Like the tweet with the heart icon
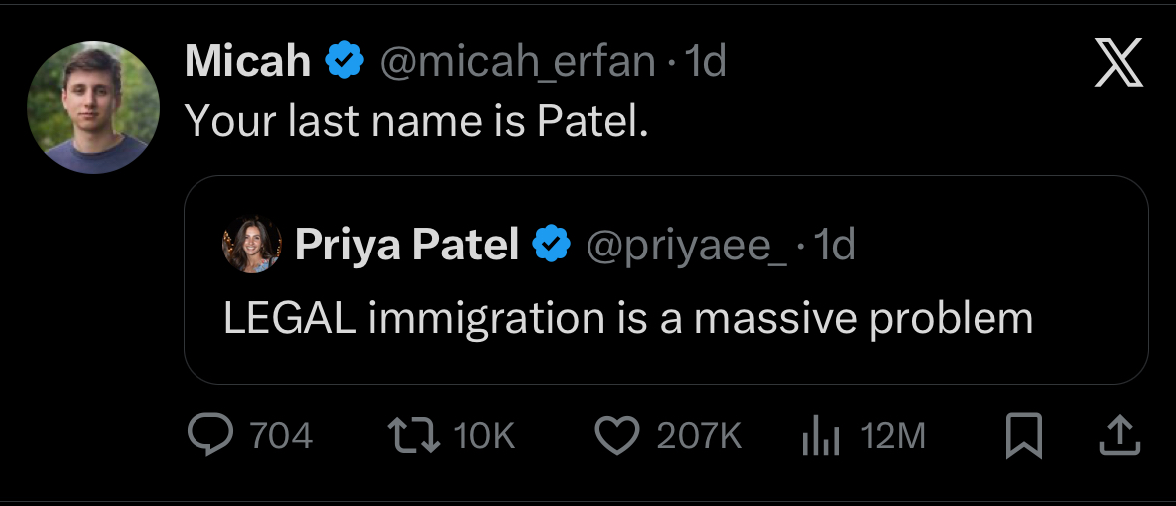This screenshot has height=506, width=1176. click(616, 436)
